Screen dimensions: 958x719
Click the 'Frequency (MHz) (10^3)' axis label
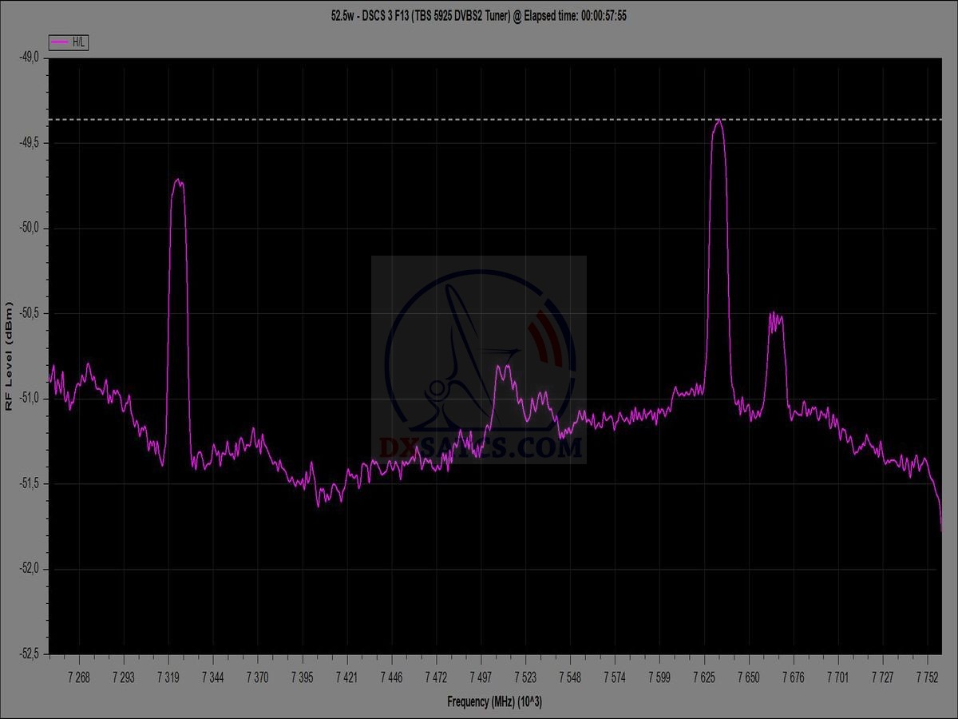(x=494, y=701)
